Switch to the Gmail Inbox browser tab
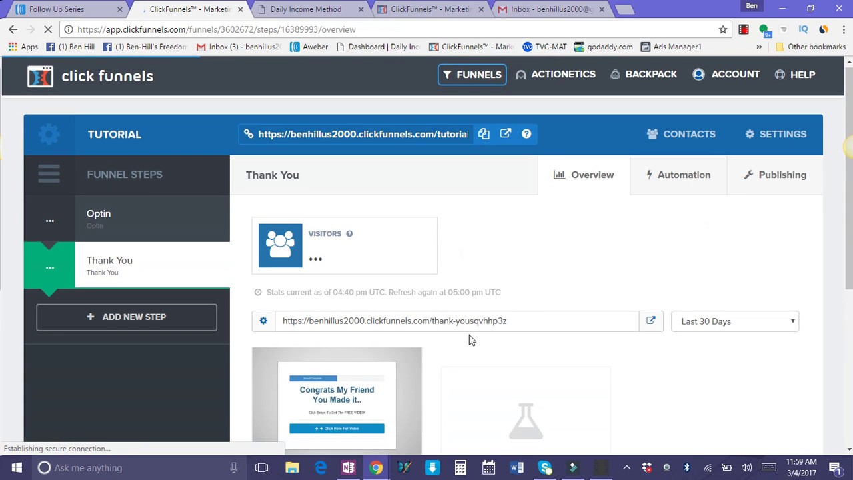 click(x=552, y=9)
